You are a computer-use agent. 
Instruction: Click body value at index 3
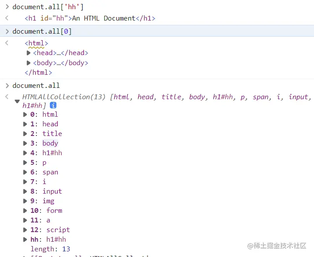tap(50, 143)
